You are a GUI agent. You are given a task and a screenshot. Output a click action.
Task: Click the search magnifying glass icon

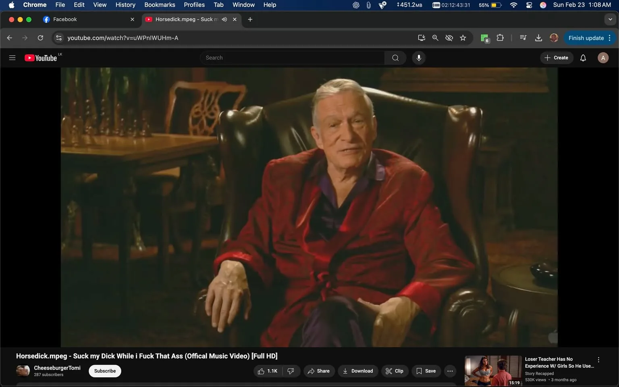(395, 57)
